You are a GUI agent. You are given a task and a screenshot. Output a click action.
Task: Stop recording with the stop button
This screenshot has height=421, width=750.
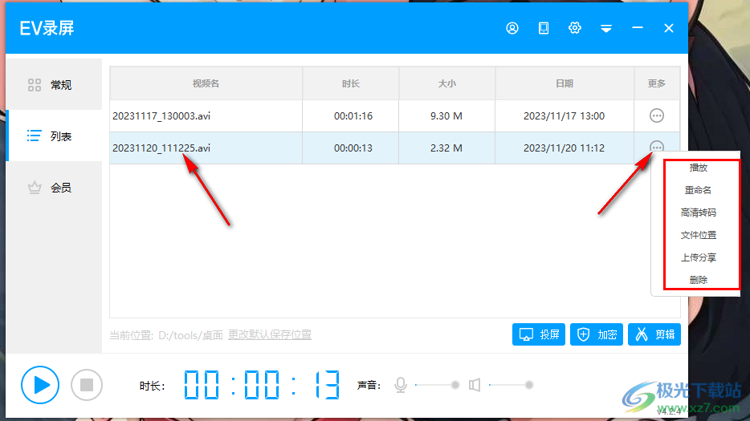tap(87, 385)
